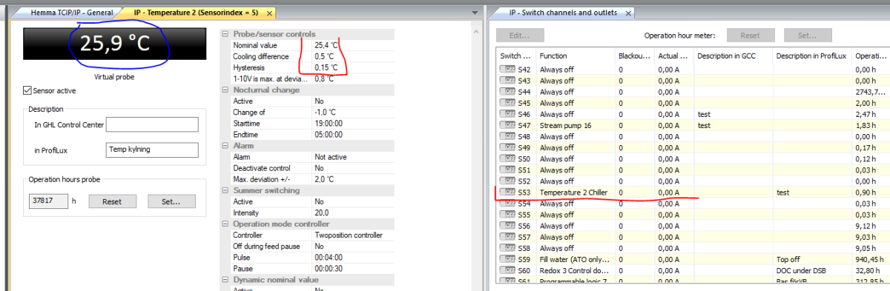Select the DOC under DSB description cell

(x=811, y=271)
